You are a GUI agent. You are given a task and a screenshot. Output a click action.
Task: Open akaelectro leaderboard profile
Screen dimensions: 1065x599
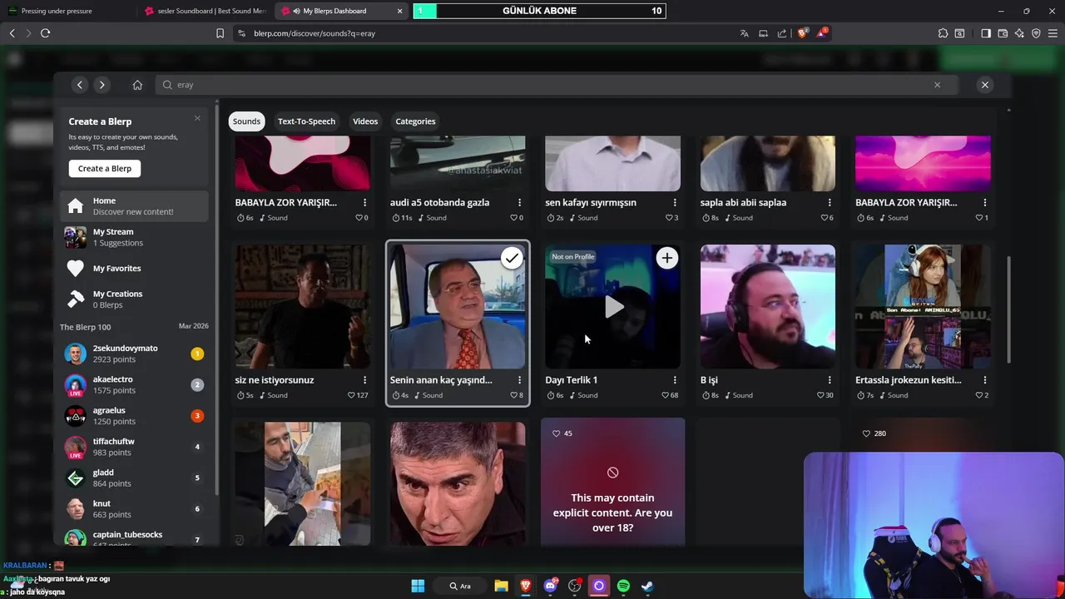tap(134, 384)
